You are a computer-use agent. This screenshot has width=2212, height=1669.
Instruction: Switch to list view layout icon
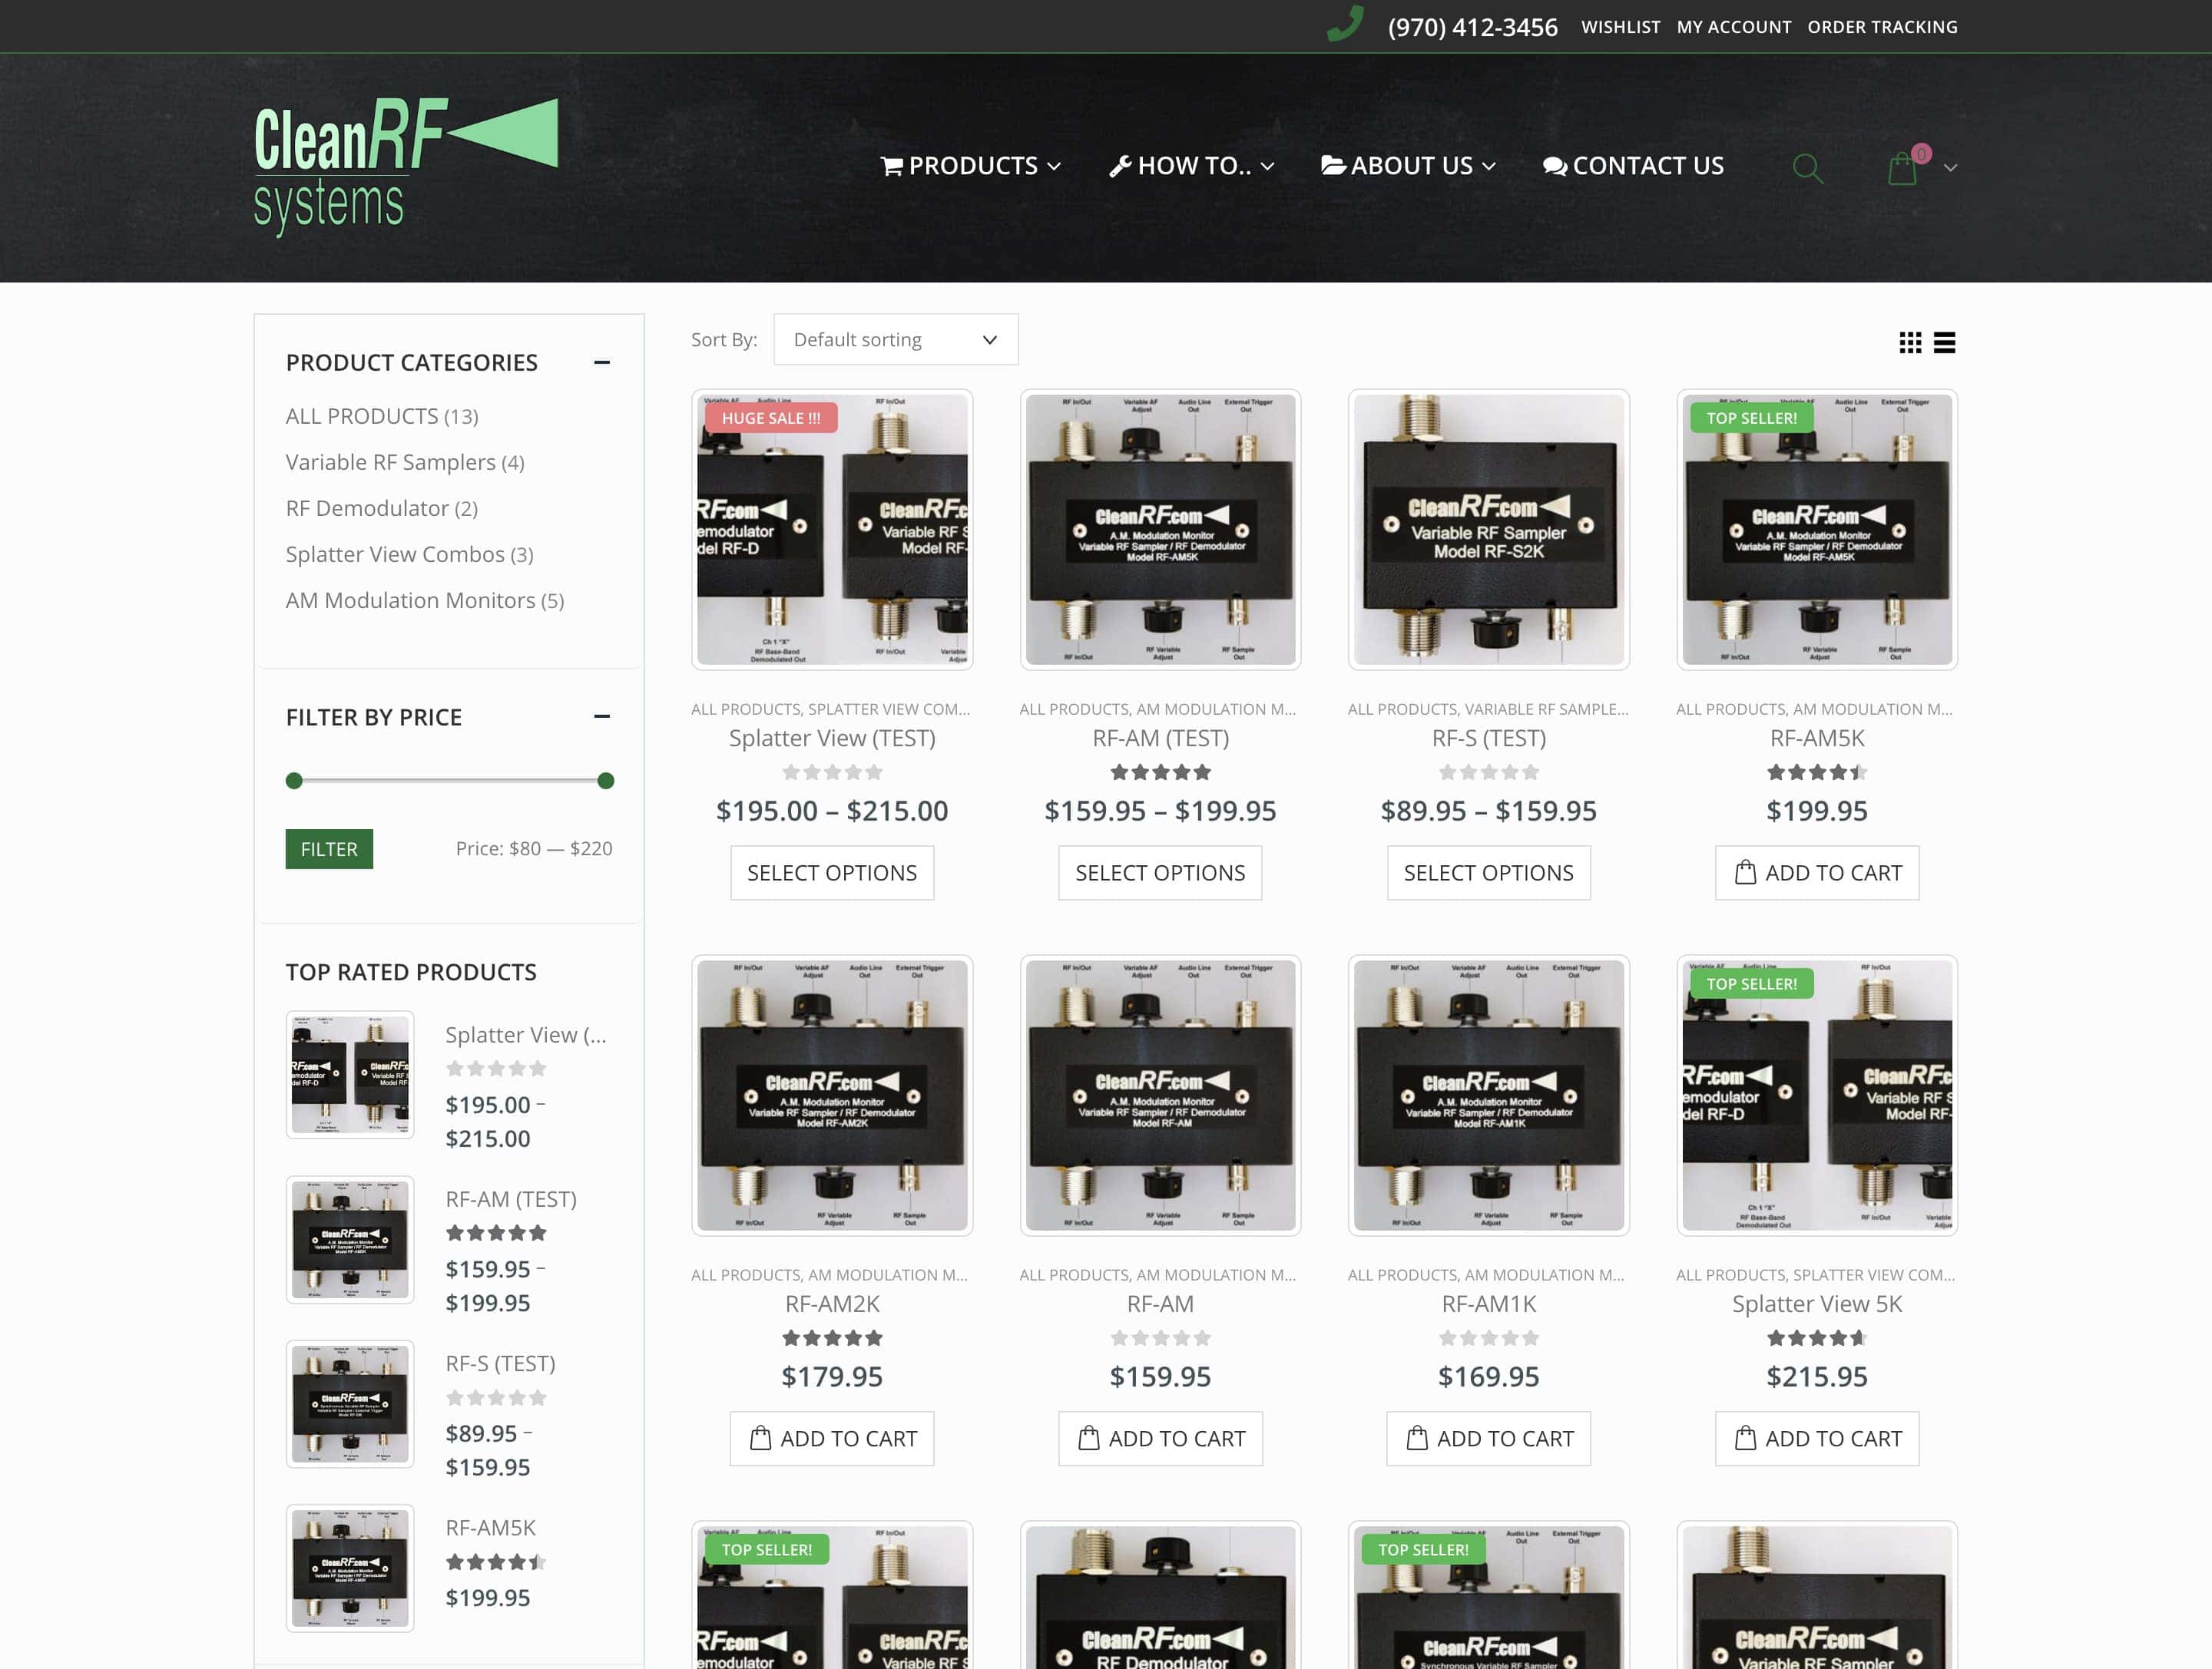click(1944, 343)
